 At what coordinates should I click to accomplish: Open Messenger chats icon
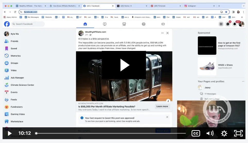click(228, 24)
